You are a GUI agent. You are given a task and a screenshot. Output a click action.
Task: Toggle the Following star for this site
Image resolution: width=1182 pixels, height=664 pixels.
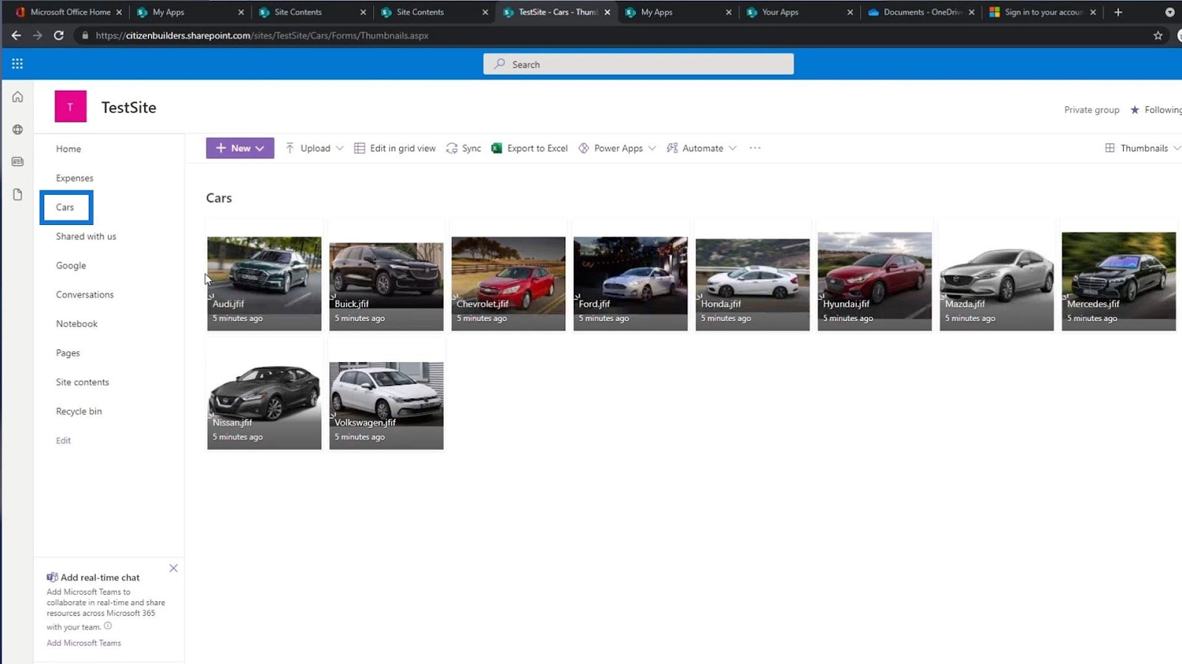tap(1135, 110)
